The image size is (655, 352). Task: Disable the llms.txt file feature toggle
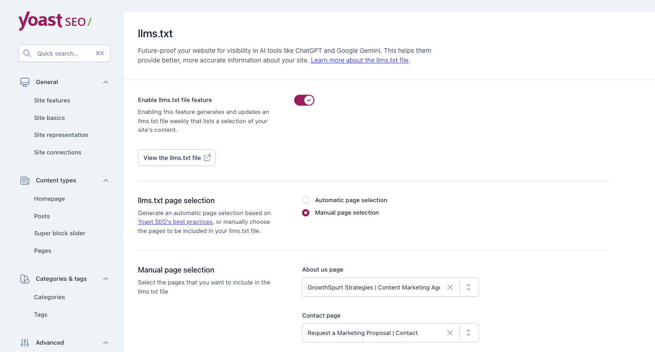click(x=304, y=100)
